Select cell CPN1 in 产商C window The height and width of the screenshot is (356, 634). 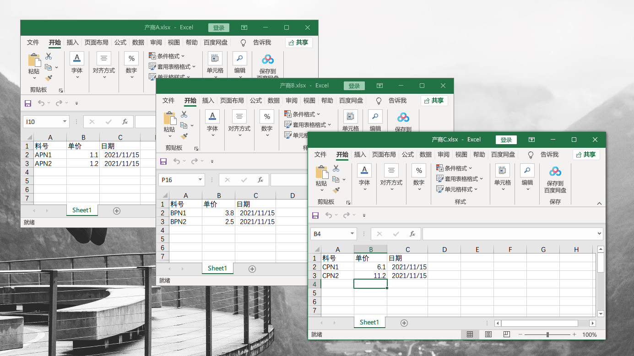point(338,267)
